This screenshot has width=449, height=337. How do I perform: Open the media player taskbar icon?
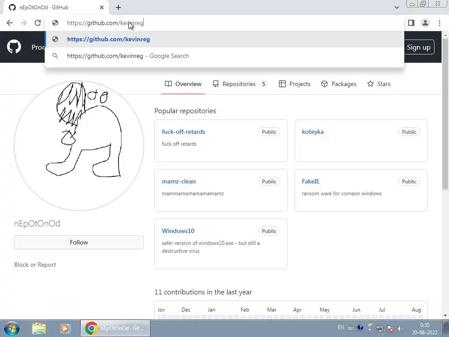[65, 328]
